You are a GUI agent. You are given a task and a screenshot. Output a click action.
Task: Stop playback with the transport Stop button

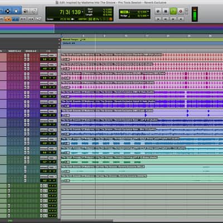coord(166,11)
